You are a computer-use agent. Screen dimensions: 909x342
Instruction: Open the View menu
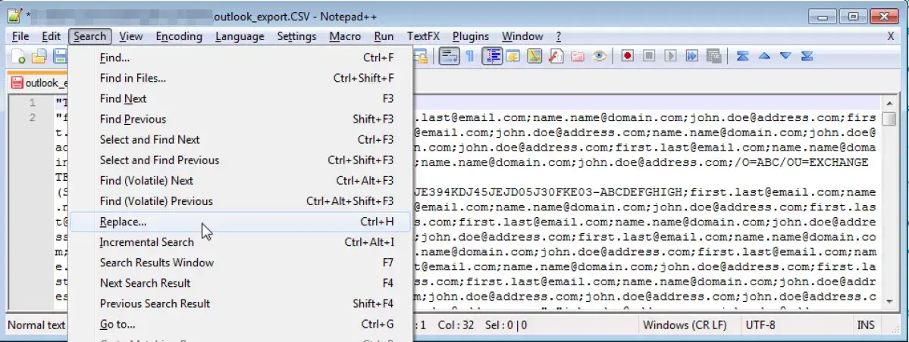pyautogui.click(x=131, y=36)
